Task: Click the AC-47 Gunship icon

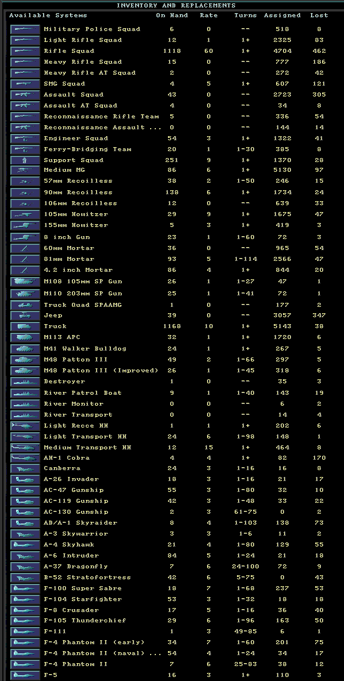Action: [25, 490]
